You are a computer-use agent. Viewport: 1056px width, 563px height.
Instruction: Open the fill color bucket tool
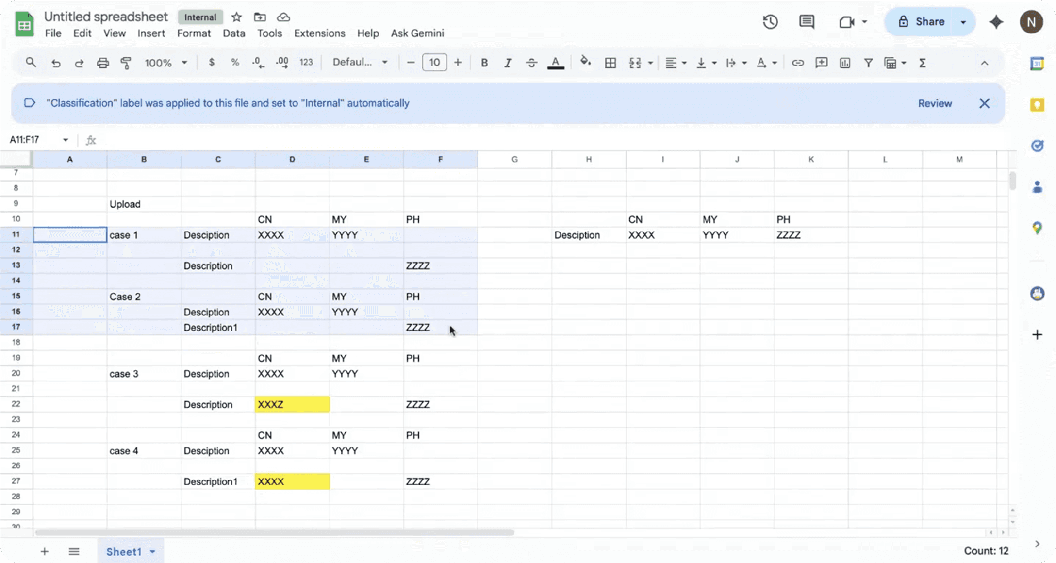coord(585,62)
